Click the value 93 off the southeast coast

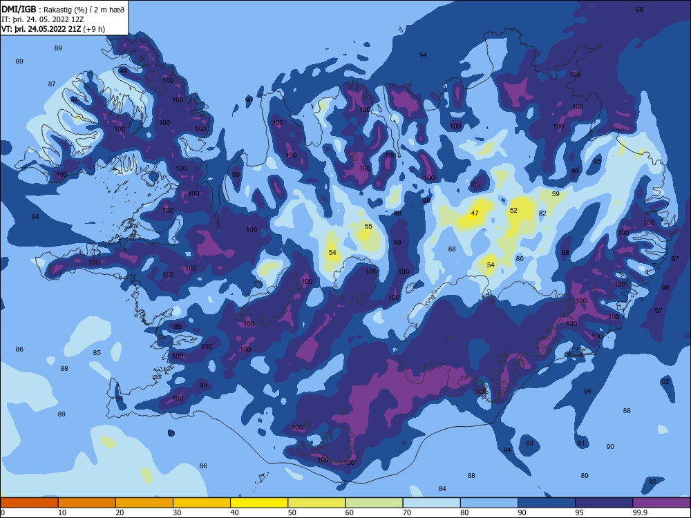[x=529, y=443]
